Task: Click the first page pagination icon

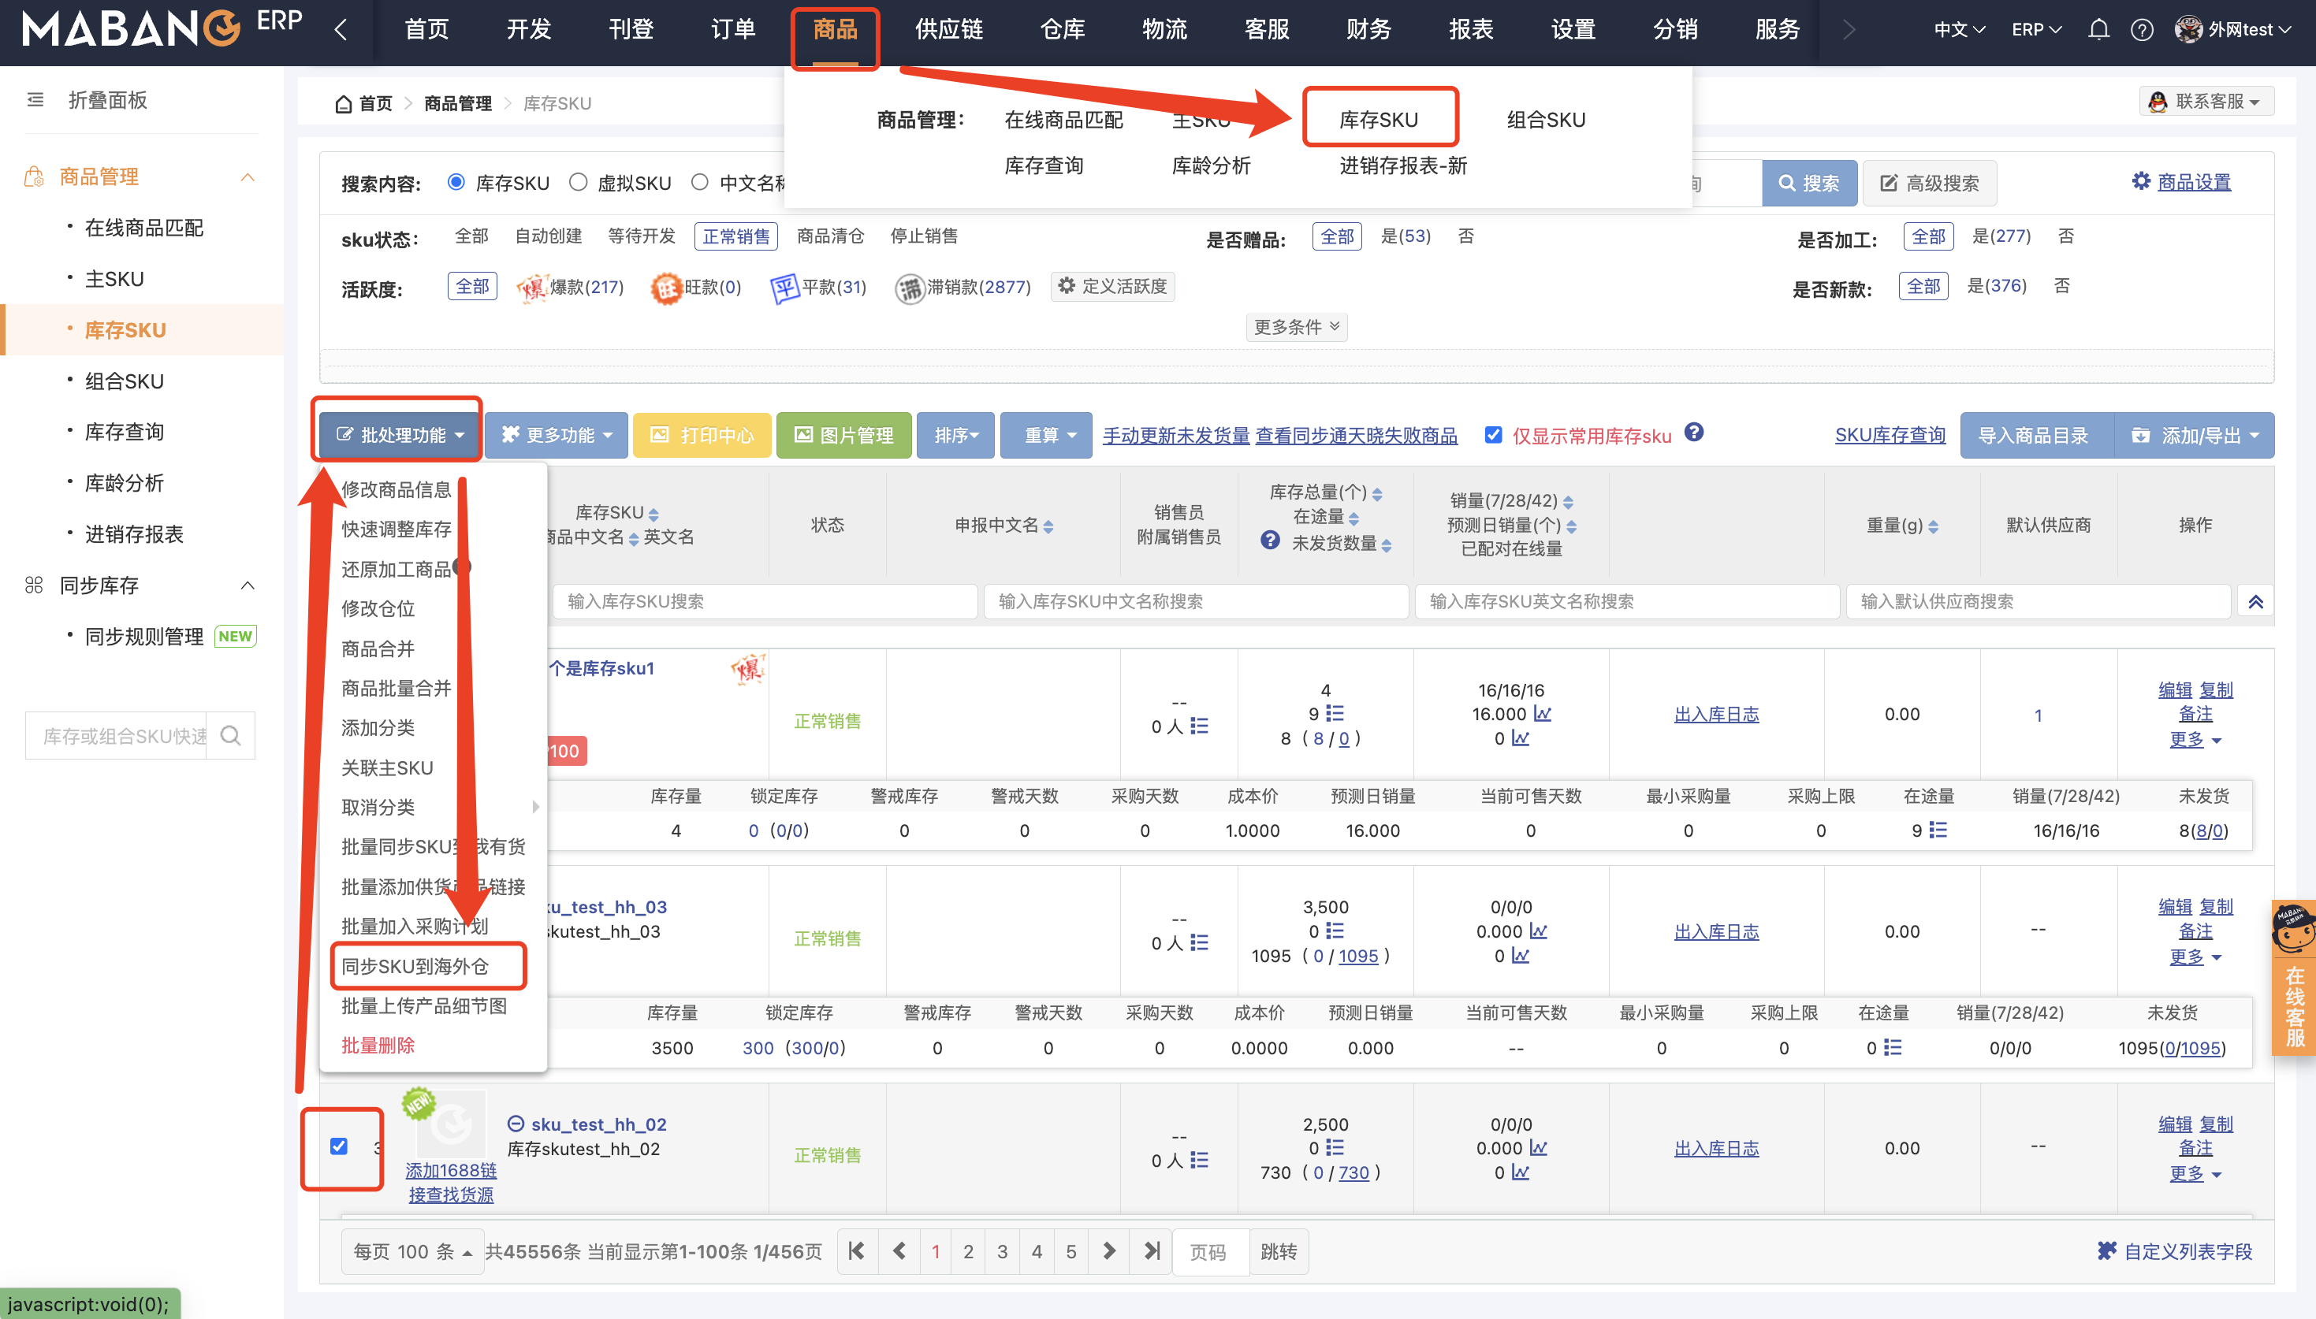Action: [x=856, y=1251]
